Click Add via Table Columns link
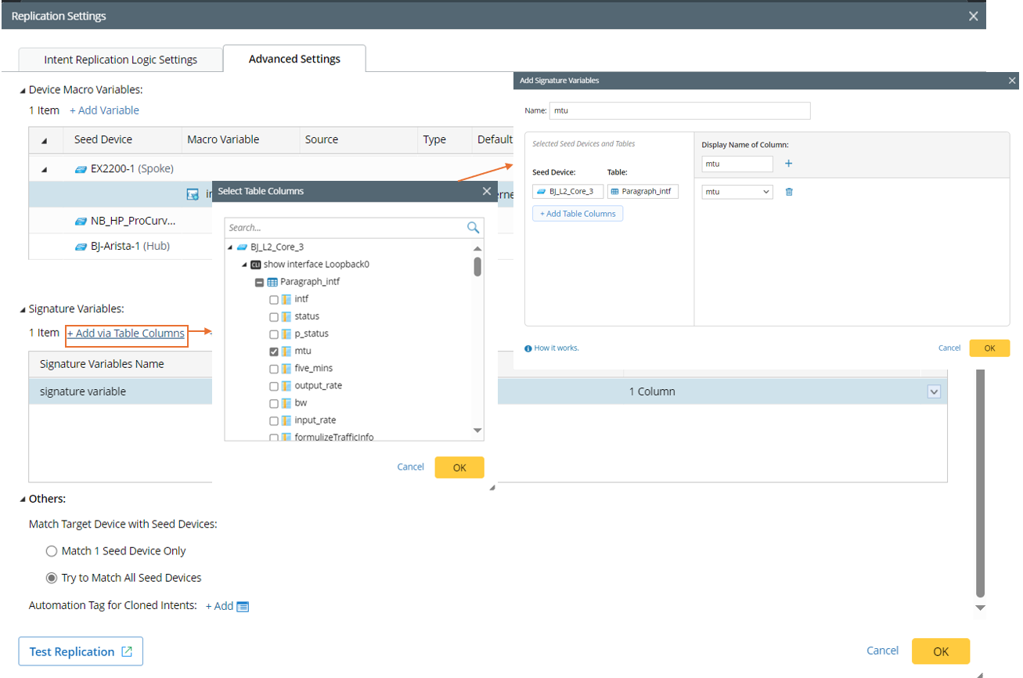 point(127,334)
